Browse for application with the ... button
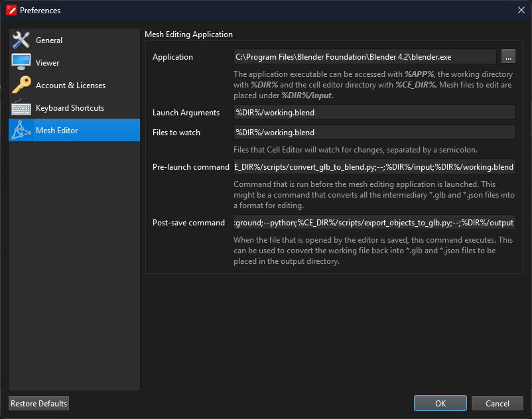532x419 pixels. click(508, 56)
